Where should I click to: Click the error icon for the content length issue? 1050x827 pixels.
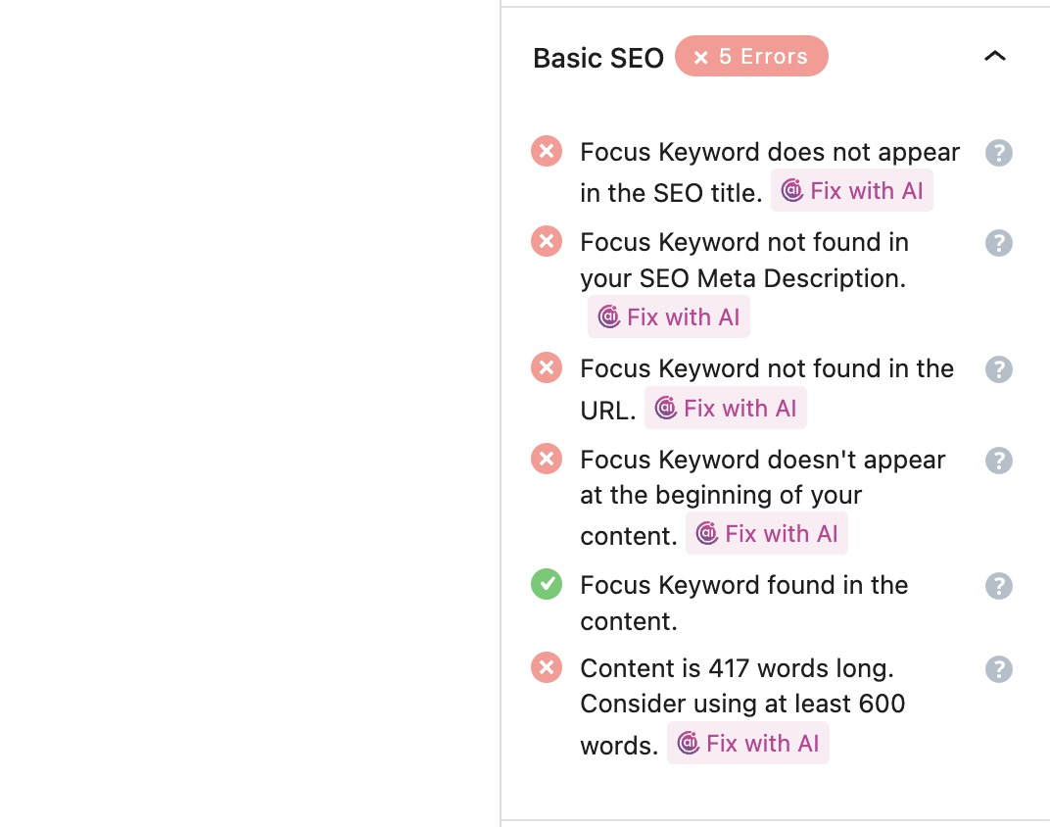[x=547, y=667]
